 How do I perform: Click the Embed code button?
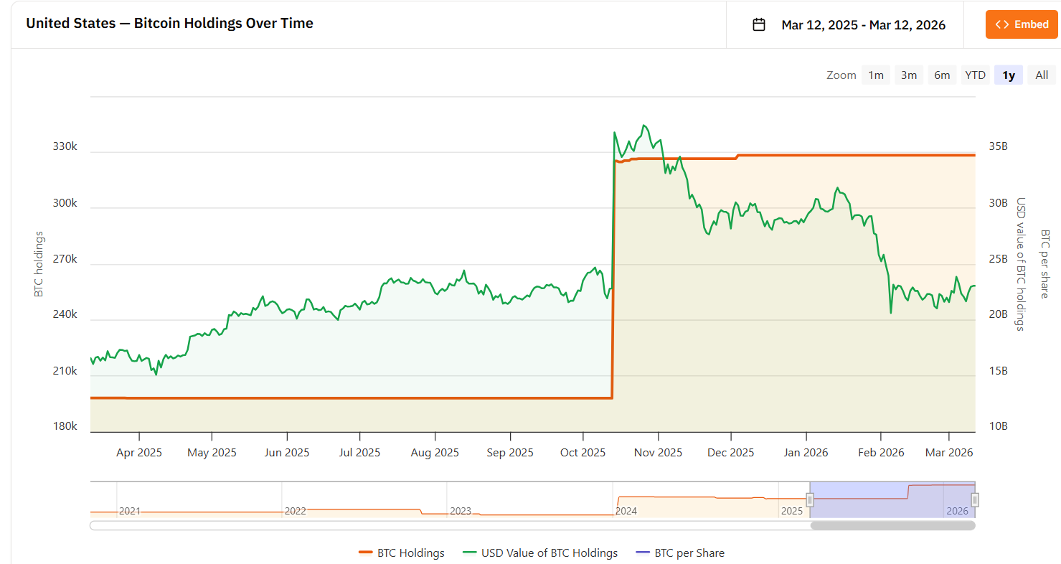(x=1022, y=24)
